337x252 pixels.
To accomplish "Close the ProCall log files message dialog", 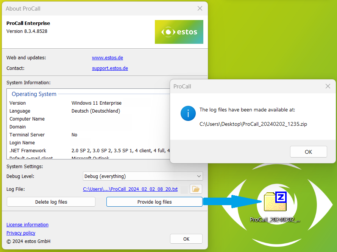I will pyautogui.click(x=328, y=86).
